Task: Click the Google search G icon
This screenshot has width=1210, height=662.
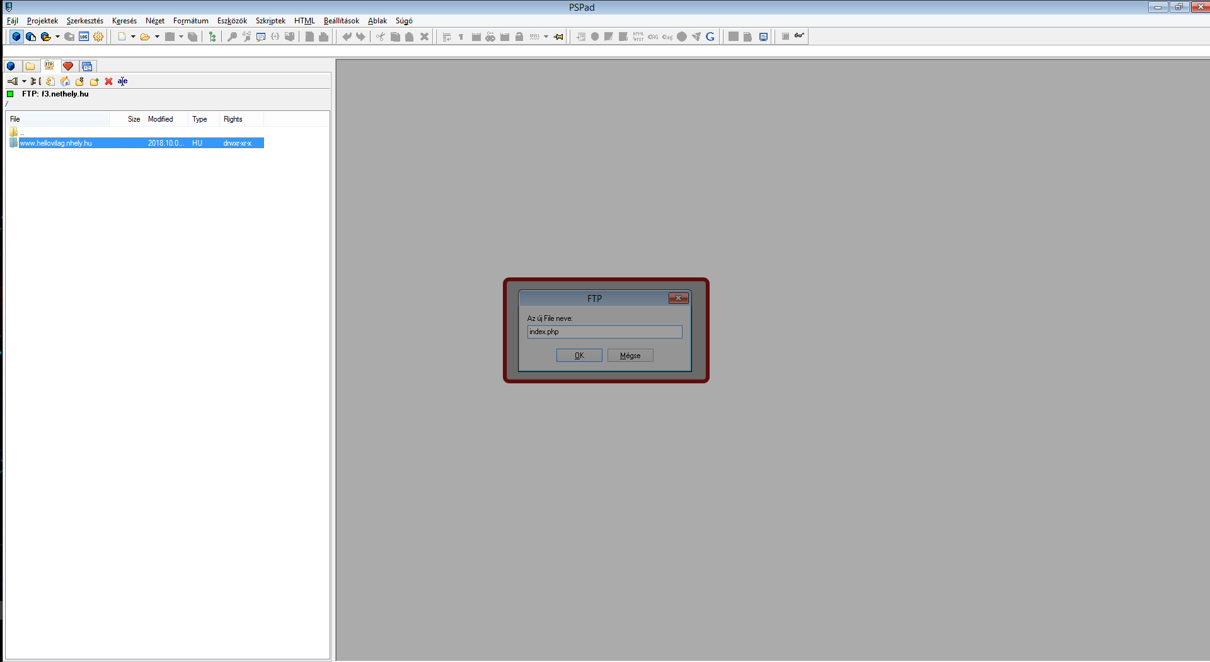Action: (710, 37)
